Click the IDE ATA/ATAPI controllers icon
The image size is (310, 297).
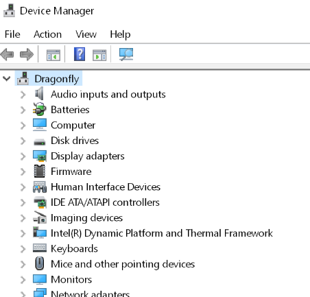click(x=40, y=202)
